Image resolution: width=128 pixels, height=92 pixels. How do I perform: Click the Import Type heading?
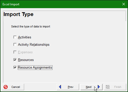pos(19,14)
